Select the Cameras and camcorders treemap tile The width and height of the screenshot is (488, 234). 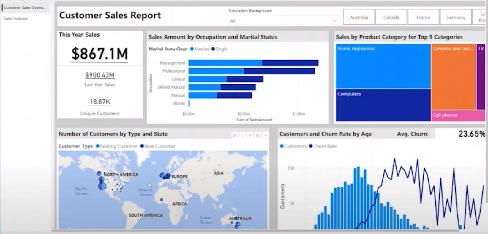coord(454,77)
